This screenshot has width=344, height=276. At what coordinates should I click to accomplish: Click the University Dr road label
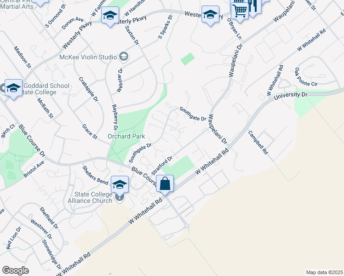pos(291,95)
